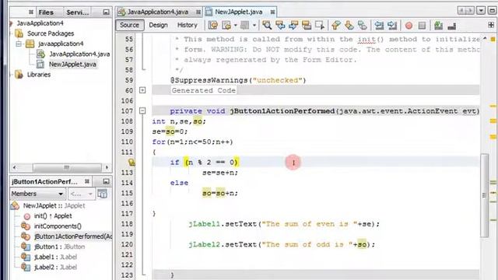
Task: Open the Files panel tab
Action: [x=46, y=12]
